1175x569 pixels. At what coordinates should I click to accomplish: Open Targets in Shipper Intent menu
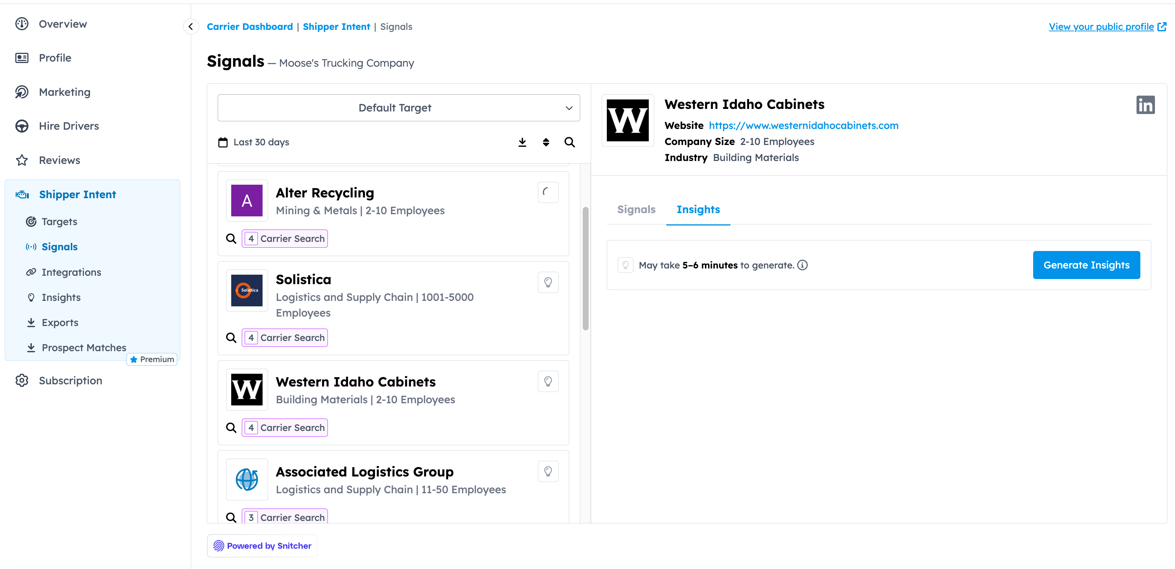[59, 222]
